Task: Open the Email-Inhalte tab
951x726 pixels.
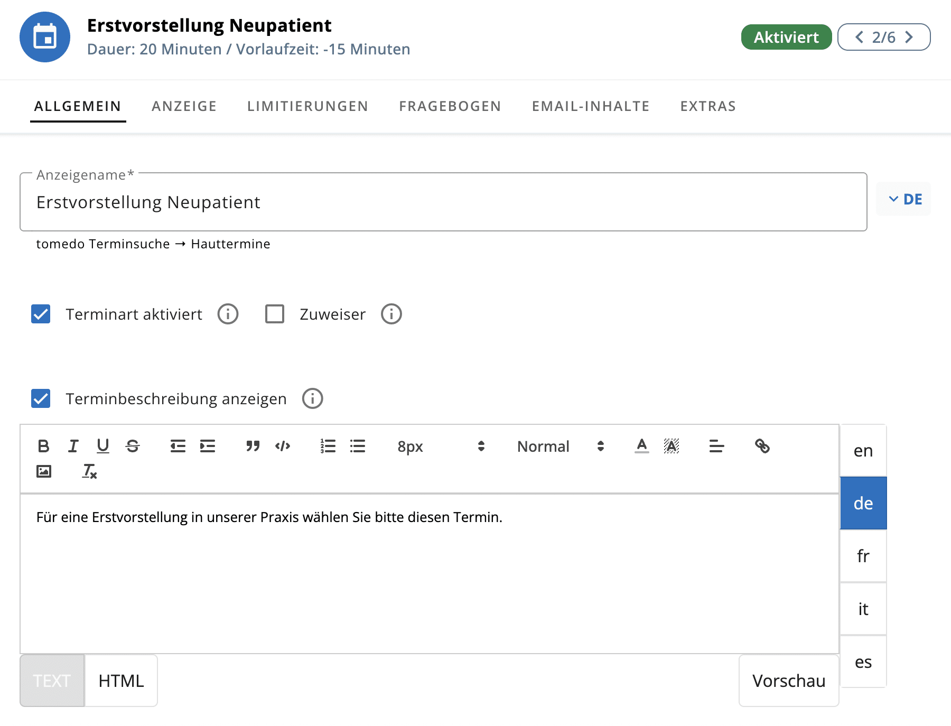Action: 591,106
